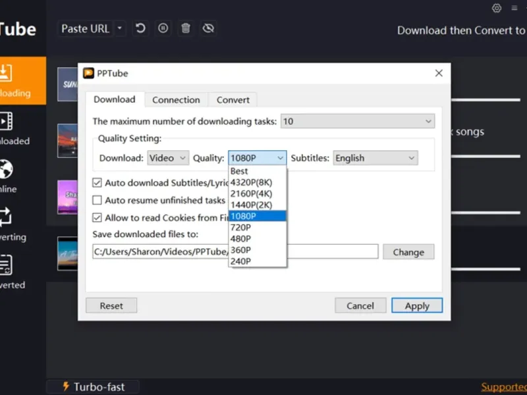Image resolution: width=527 pixels, height=395 pixels.
Task: Click the resume all (refresh) icon
Action: click(x=140, y=28)
